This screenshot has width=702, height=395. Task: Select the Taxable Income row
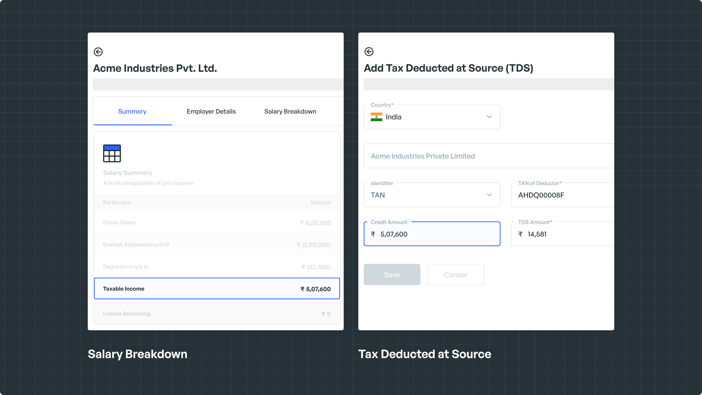(217, 289)
